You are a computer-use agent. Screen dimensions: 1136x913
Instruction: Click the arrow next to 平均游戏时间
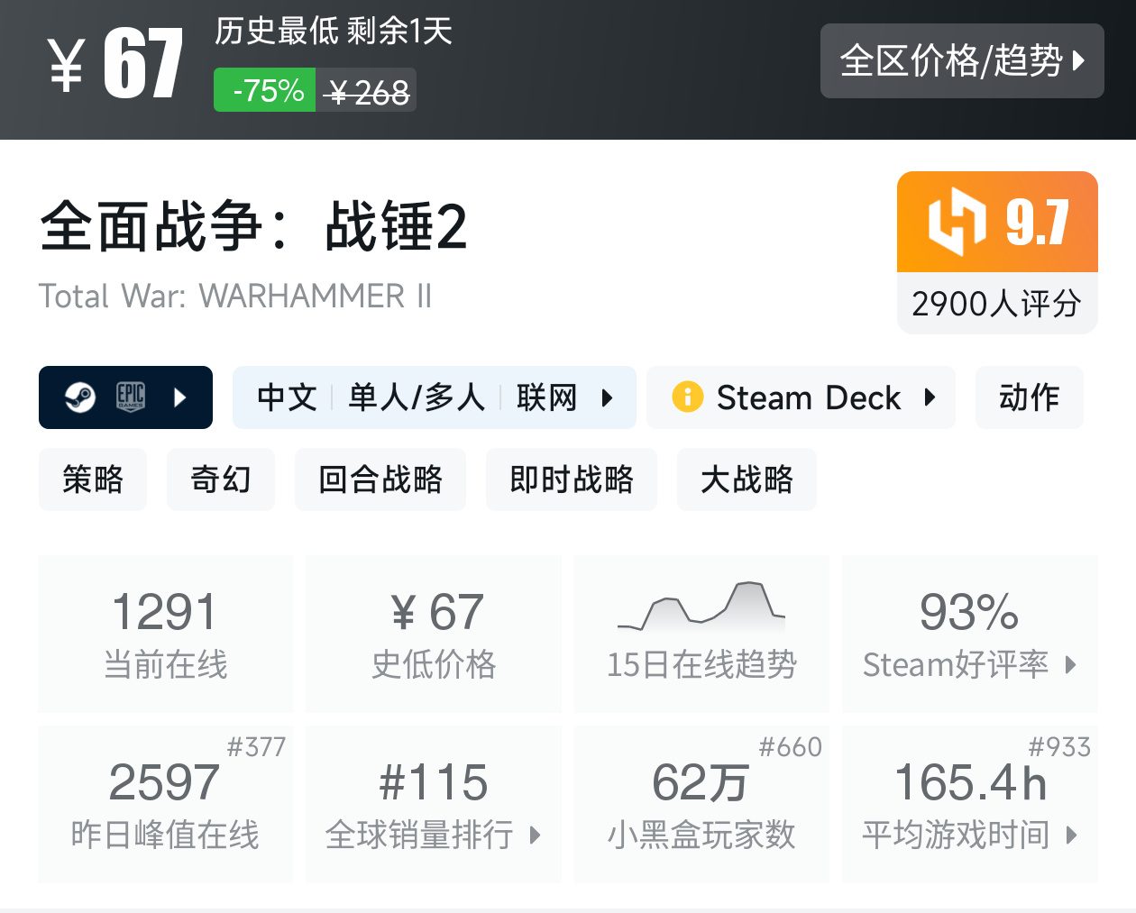pos(1072,835)
